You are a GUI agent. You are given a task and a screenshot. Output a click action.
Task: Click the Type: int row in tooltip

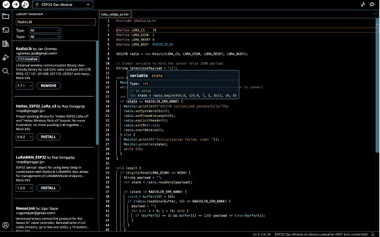(139, 84)
